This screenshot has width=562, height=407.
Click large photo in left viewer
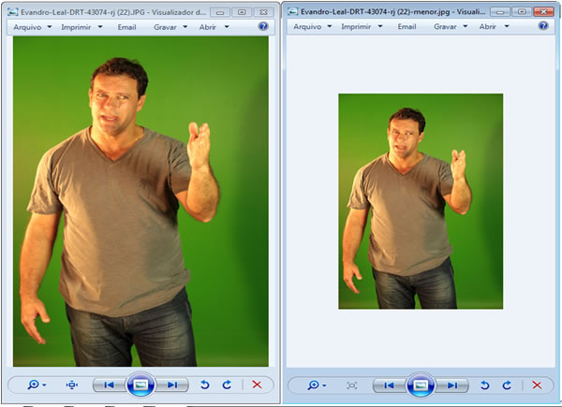tap(140, 201)
